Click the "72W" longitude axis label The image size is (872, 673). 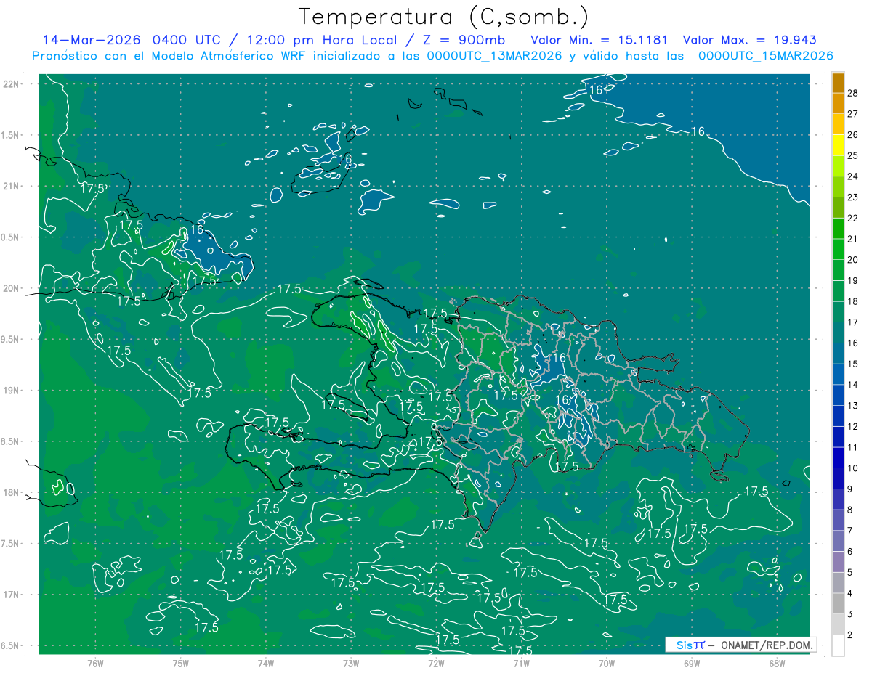pyautogui.click(x=436, y=663)
